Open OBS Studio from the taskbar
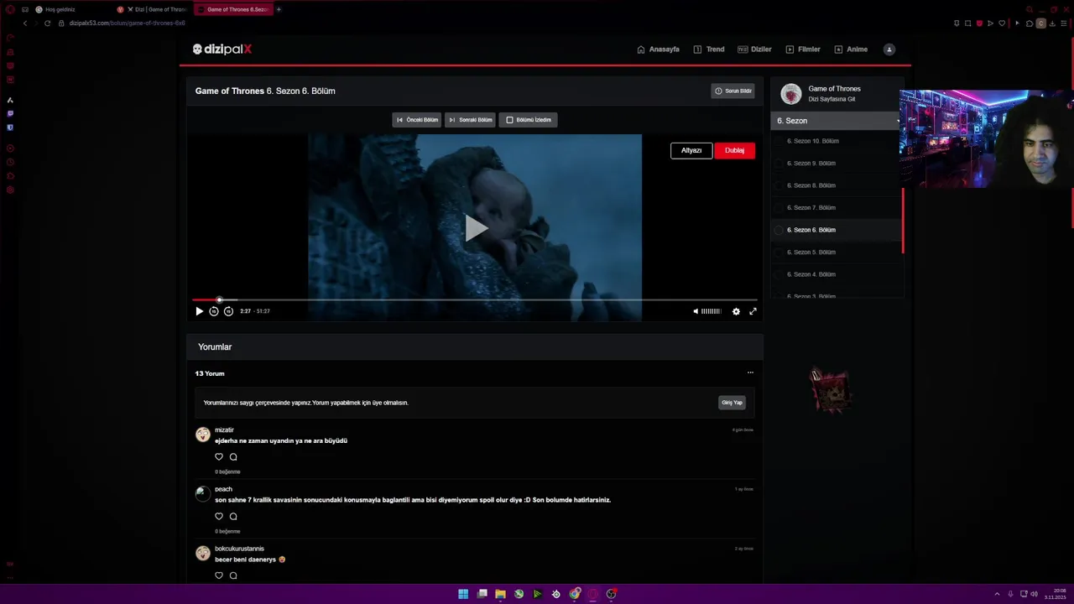 tap(611, 594)
